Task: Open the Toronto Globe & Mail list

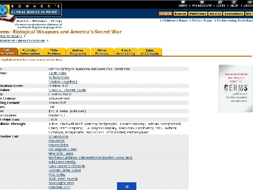Action: coord(65,170)
